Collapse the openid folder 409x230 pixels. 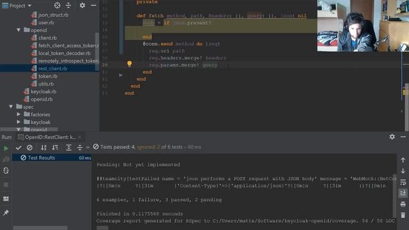pyautogui.click(x=19, y=30)
